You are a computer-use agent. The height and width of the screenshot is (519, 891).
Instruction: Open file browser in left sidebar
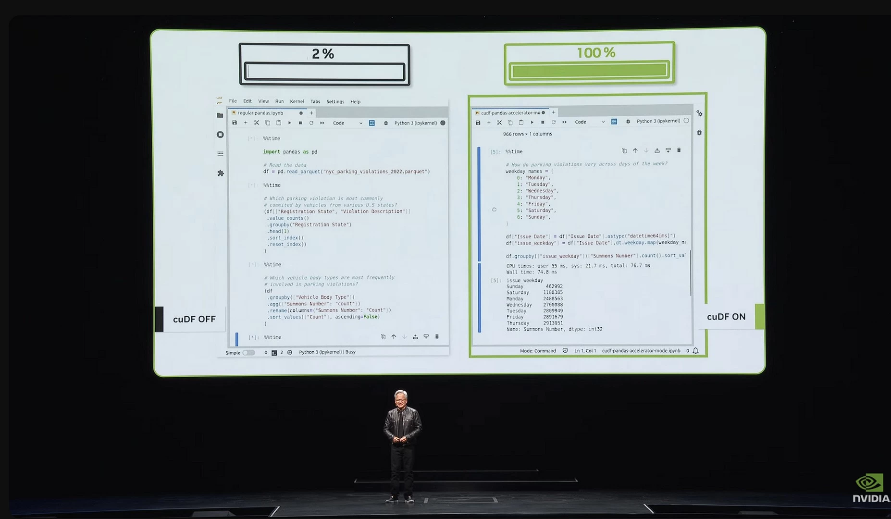(220, 115)
